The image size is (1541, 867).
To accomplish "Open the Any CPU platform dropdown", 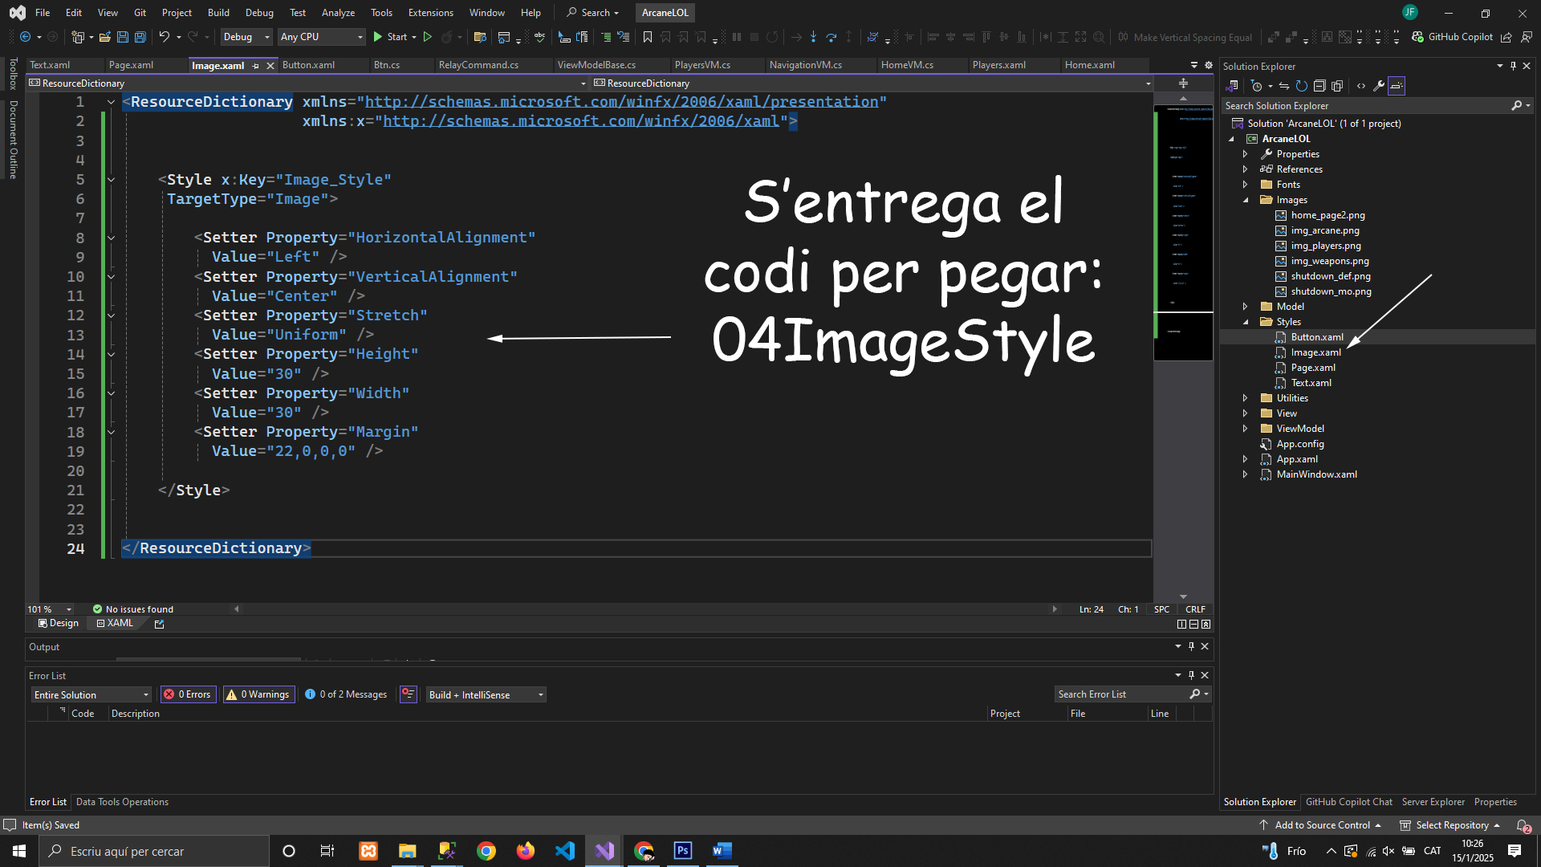I will pyautogui.click(x=321, y=37).
